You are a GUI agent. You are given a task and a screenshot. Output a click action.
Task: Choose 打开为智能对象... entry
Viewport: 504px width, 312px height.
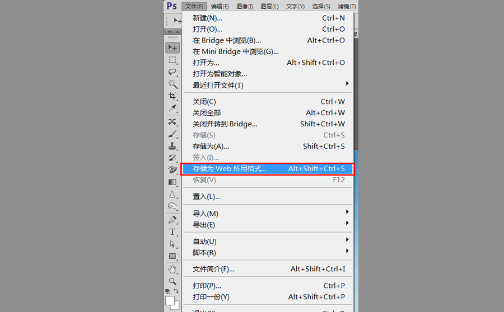click(x=268, y=74)
